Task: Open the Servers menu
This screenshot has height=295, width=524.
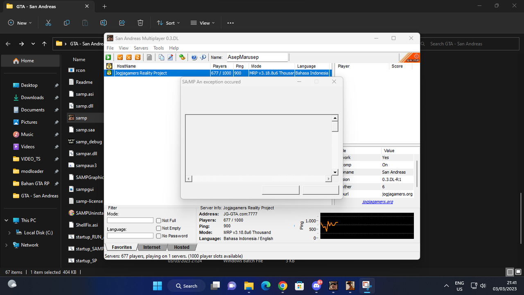Action: (141, 48)
